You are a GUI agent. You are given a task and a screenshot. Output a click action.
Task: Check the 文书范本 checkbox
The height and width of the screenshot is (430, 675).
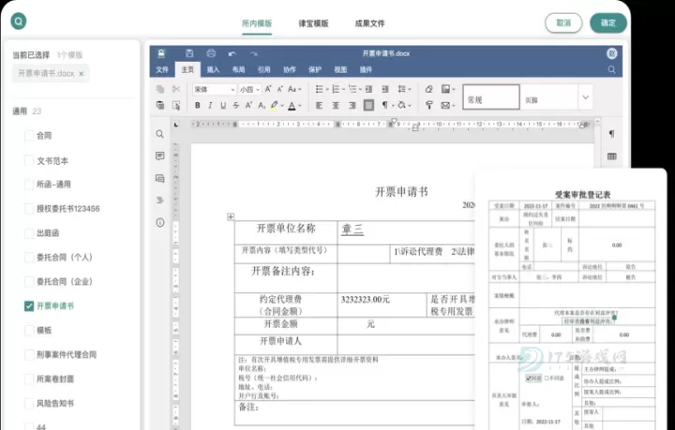[x=29, y=161]
